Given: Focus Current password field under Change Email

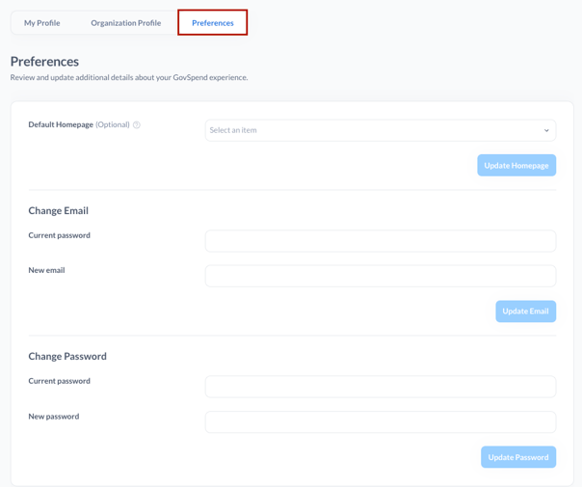Looking at the screenshot, I should tap(380, 241).
